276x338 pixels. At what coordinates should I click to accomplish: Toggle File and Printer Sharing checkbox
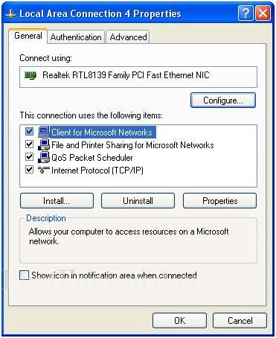pos(30,144)
